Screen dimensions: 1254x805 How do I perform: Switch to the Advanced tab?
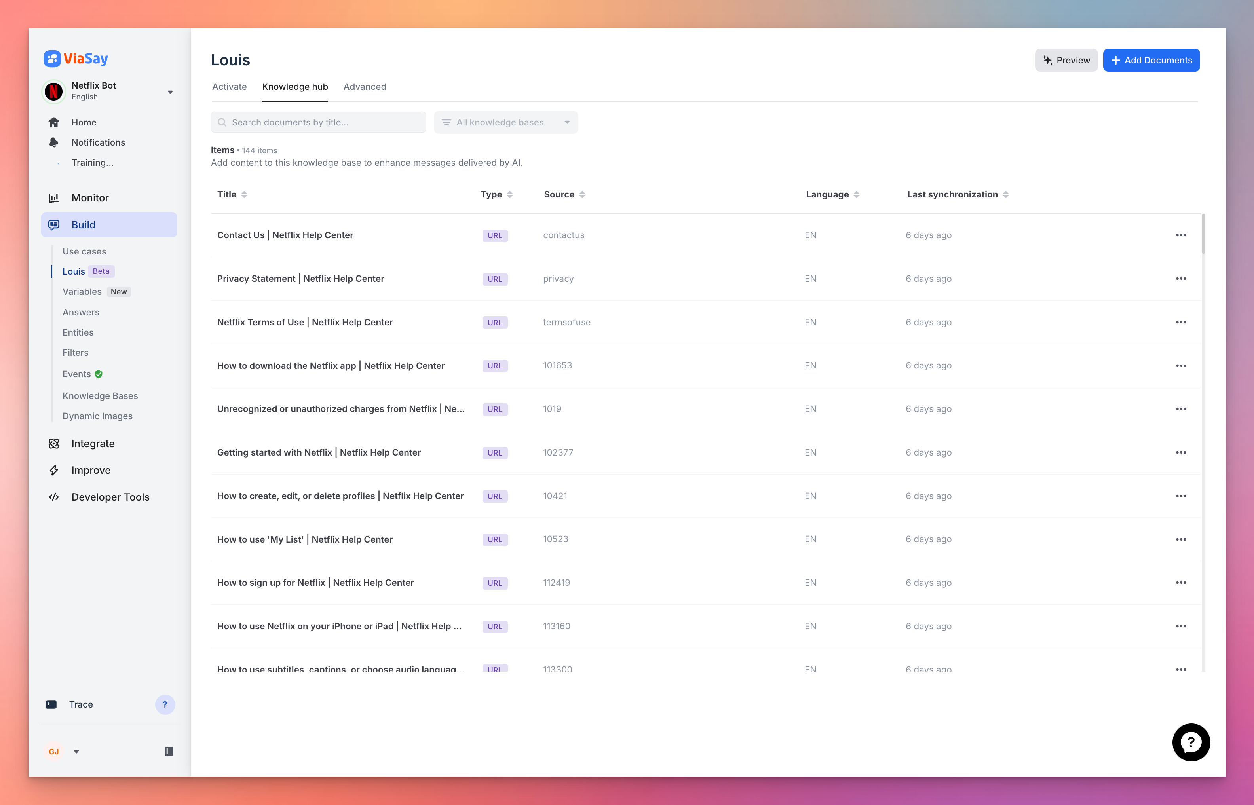tap(365, 87)
